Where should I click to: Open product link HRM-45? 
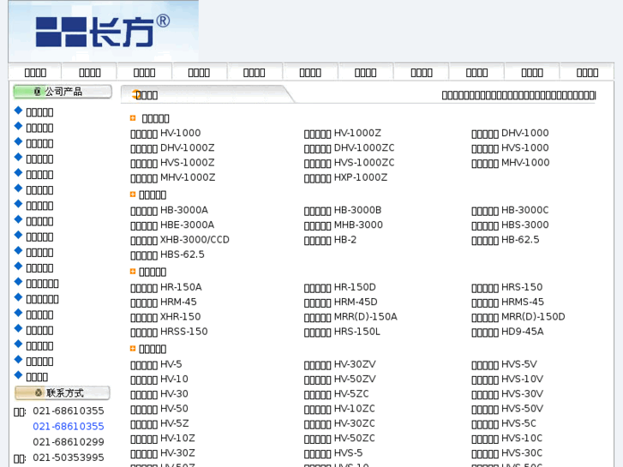[164, 302]
